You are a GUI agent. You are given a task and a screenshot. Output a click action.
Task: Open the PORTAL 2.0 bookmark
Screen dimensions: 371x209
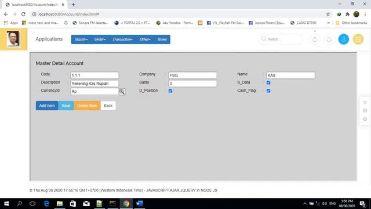pyautogui.click(x=133, y=23)
